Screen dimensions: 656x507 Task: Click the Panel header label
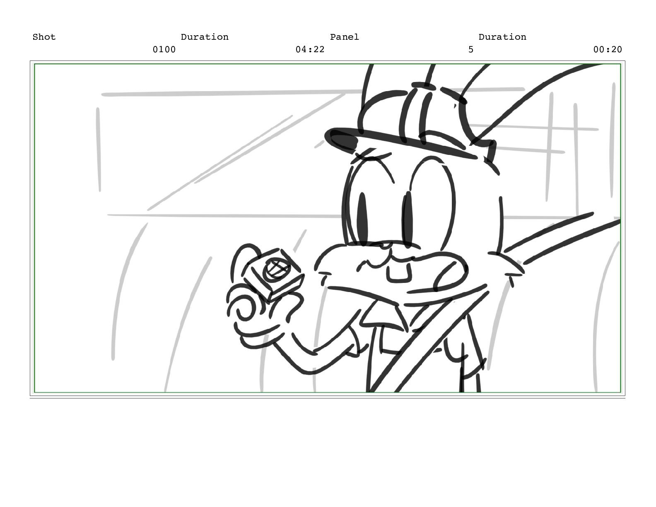click(345, 37)
